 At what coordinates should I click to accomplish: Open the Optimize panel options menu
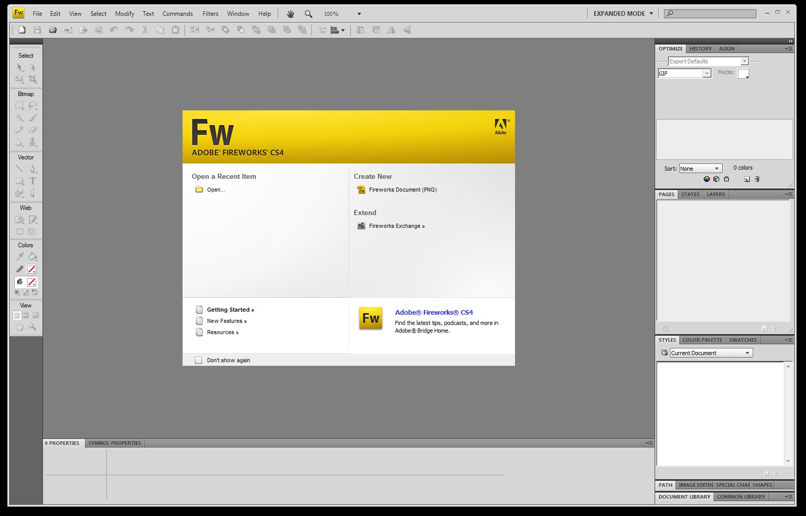click(789, 49)
